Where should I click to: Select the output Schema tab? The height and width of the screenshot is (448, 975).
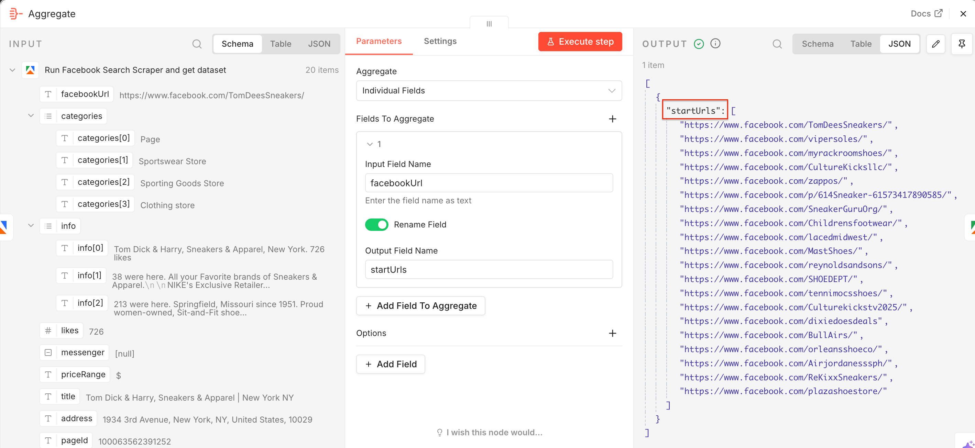tap(817, 44)
